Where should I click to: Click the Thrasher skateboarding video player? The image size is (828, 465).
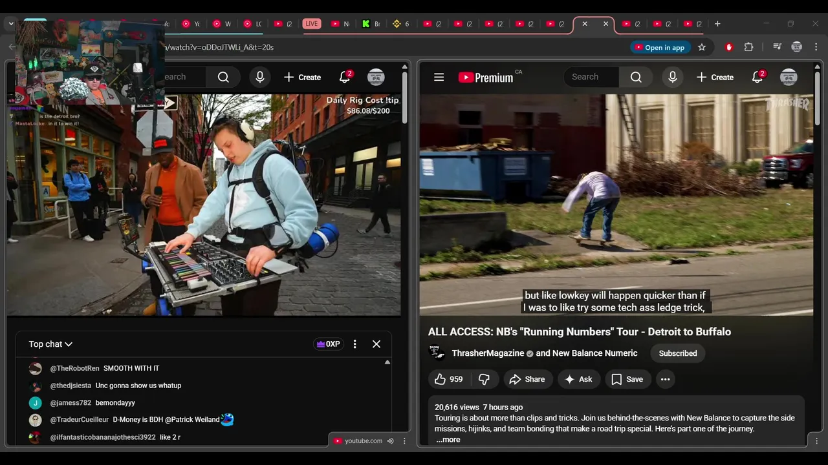pos(616,205)
